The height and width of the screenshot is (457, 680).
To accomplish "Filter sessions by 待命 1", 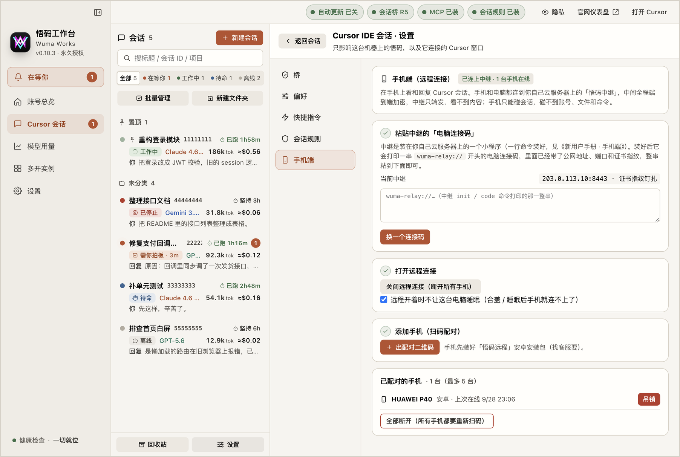I will 222,78.
